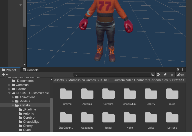
Task: Click Prefabs in the breadcrumb path
Action: coord(178,80)
